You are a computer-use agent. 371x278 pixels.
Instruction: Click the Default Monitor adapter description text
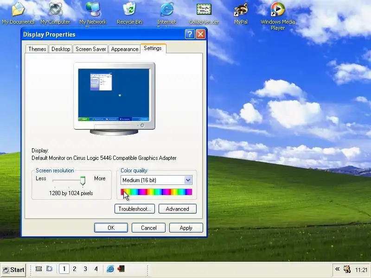click(x=104, y=158)
